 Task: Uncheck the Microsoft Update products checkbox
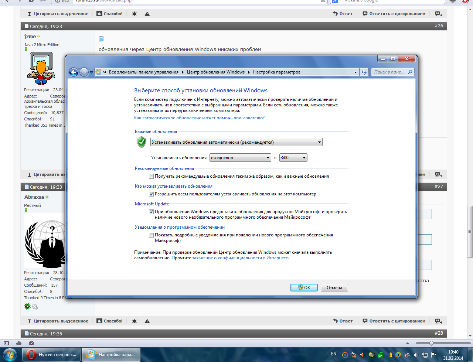pos(151,212)
